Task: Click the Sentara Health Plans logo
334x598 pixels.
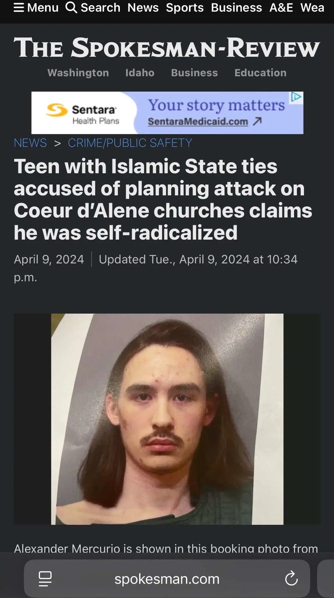Action: coord(83,114)
